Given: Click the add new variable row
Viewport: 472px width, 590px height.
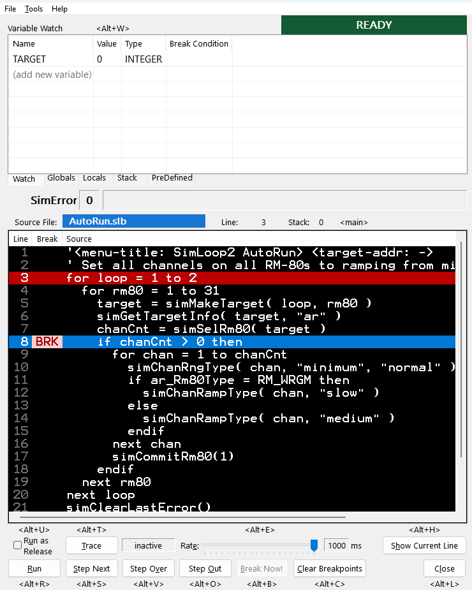Looking at the screenshot, I should coord(52,75).
